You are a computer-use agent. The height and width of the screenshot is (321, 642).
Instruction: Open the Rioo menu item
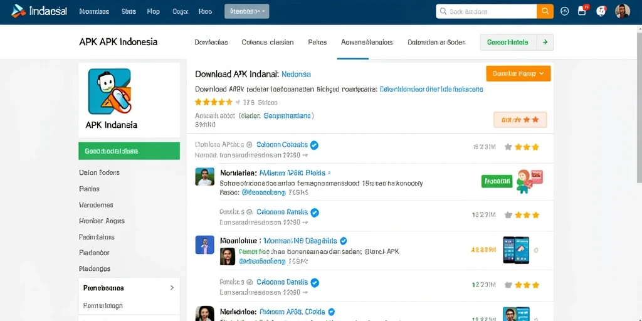(205, 11)
